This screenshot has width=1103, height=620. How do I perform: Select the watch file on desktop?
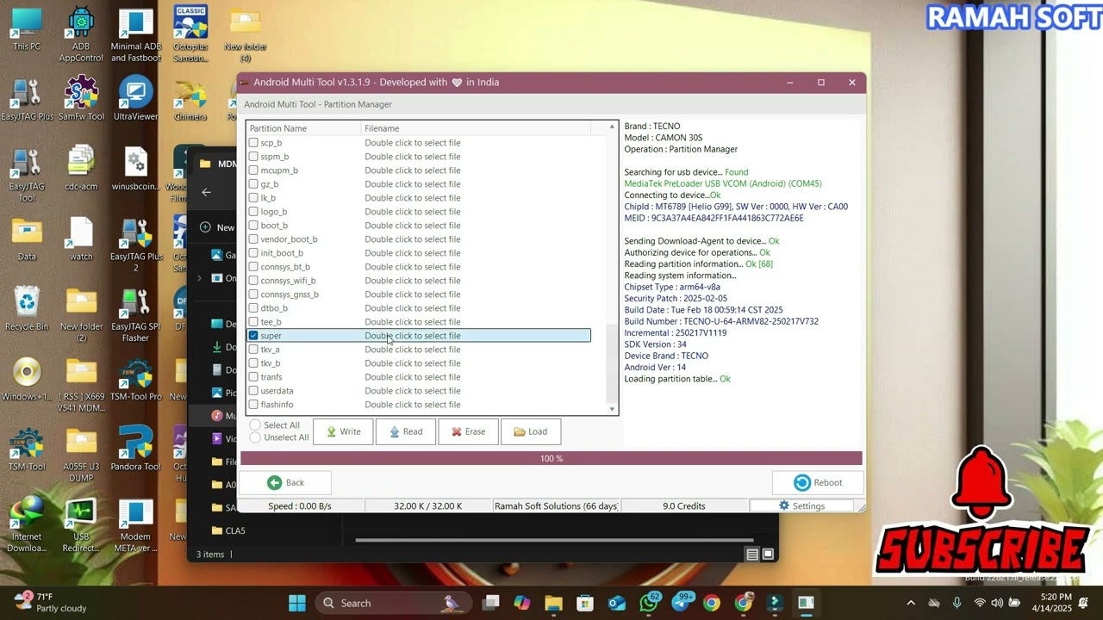click(81, 239)
